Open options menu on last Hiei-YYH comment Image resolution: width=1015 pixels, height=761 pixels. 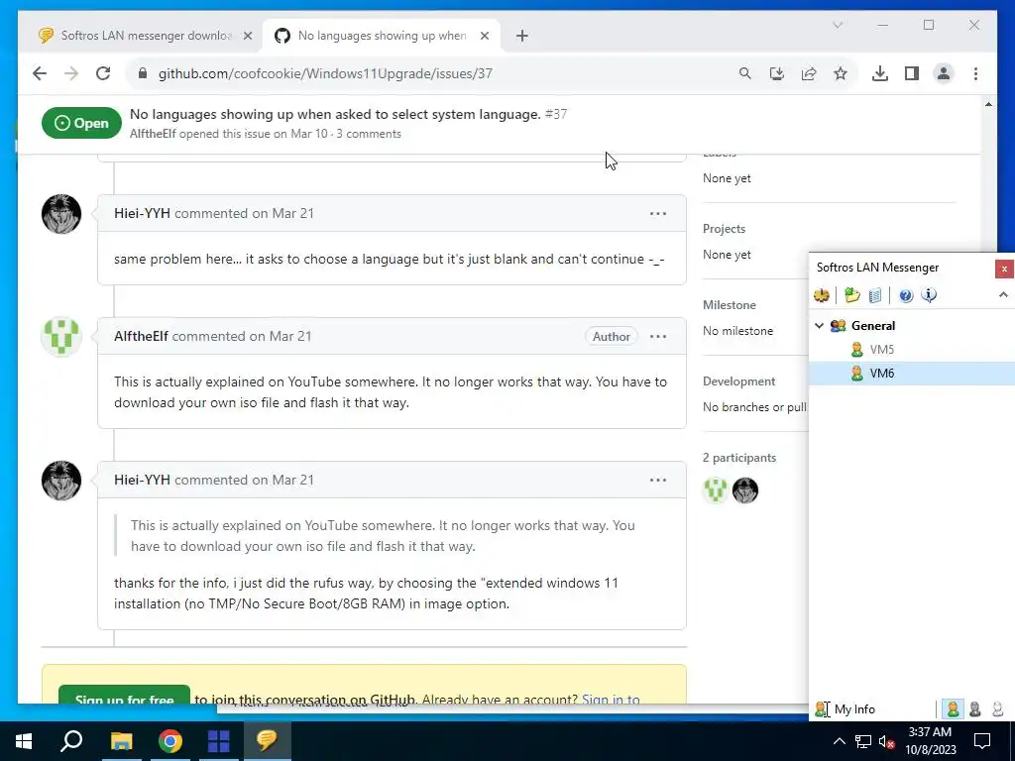658,481
